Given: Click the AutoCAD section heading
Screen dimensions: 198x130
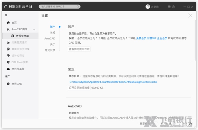Looking at the screenshot, I should tap(75, 106).
